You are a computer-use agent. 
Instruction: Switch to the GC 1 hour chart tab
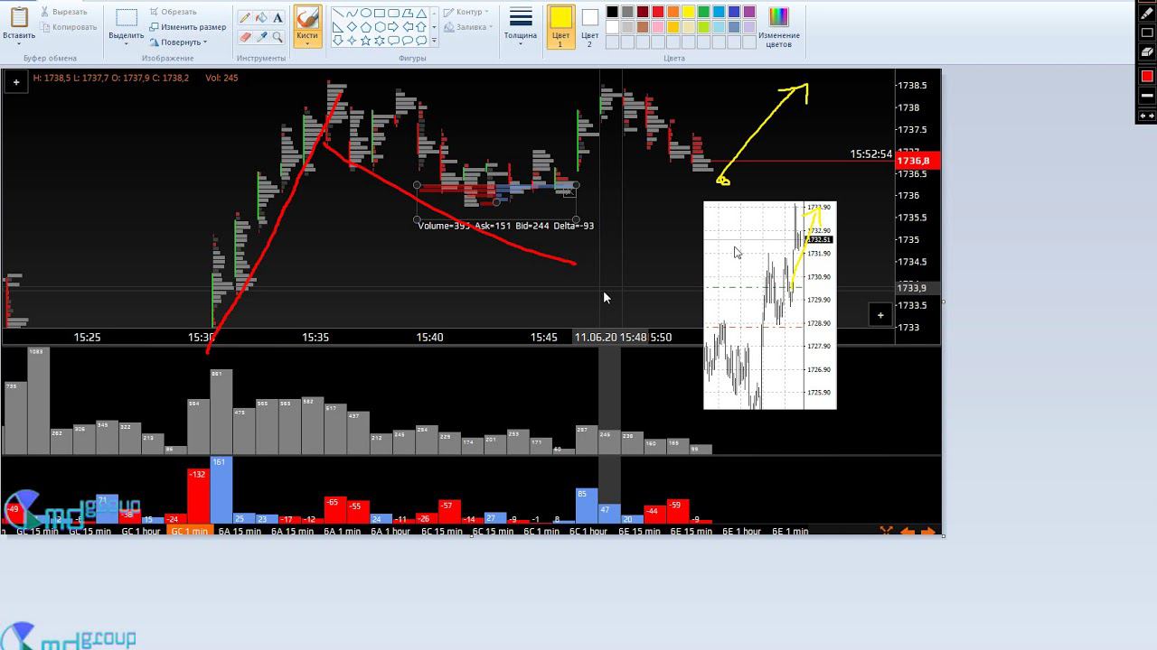coord(141,532)
